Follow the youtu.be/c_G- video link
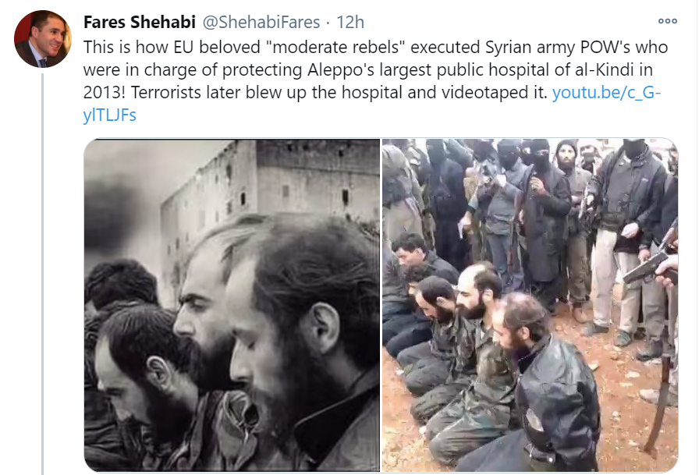The width and height of the screenshot is (699, 475). 606,93
